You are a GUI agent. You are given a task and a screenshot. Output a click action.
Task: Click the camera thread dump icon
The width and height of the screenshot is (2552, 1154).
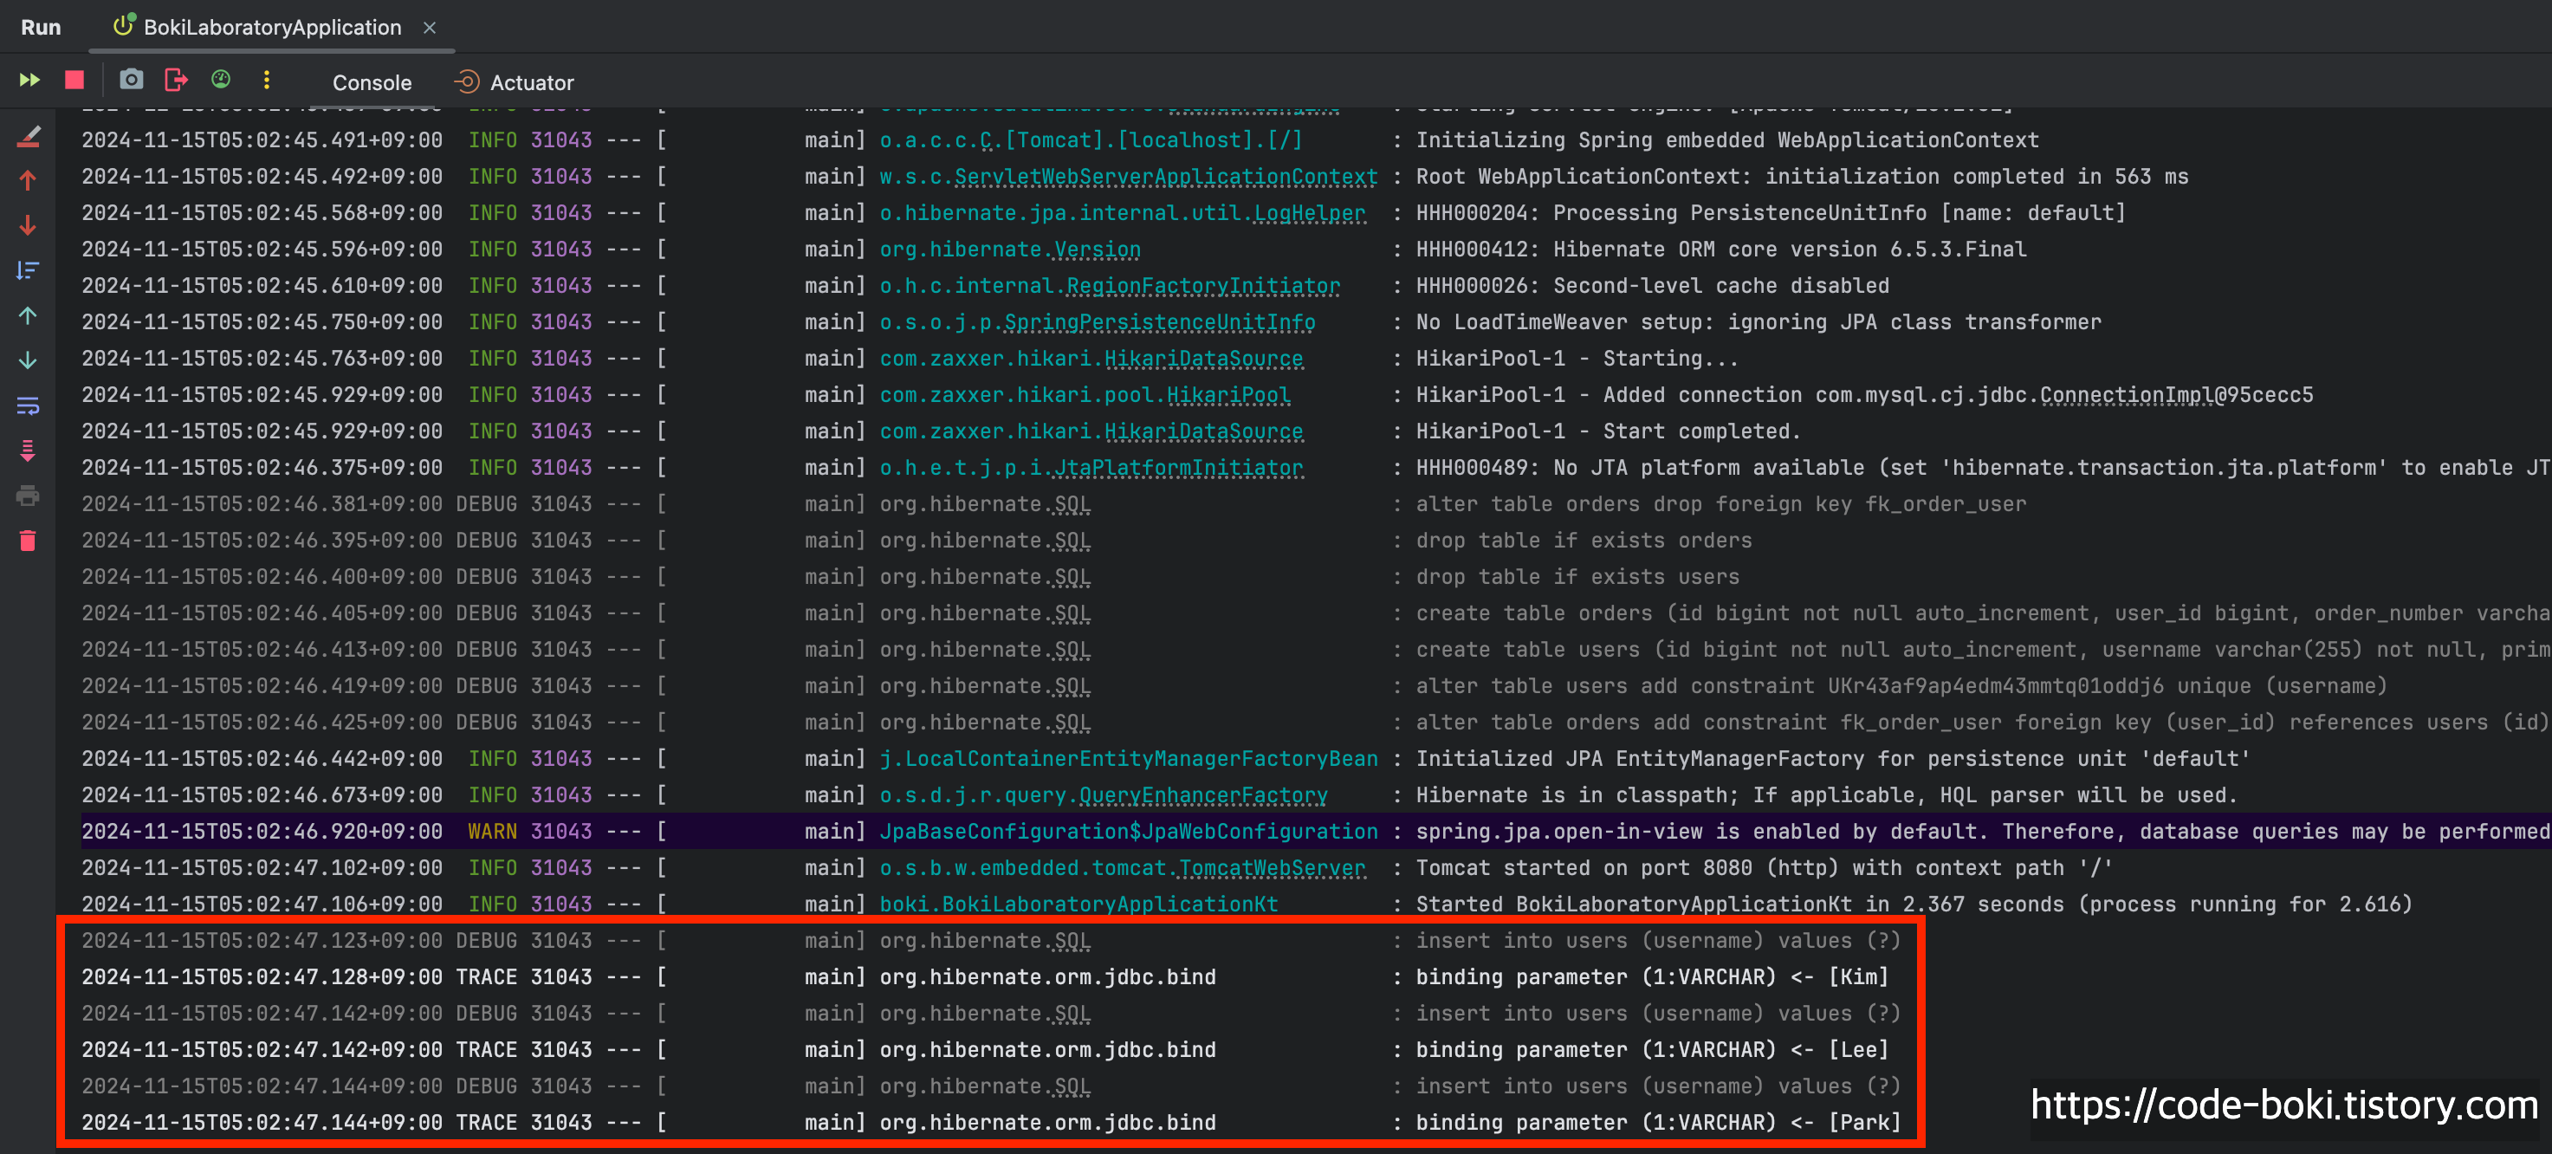[x=131, y=81]
